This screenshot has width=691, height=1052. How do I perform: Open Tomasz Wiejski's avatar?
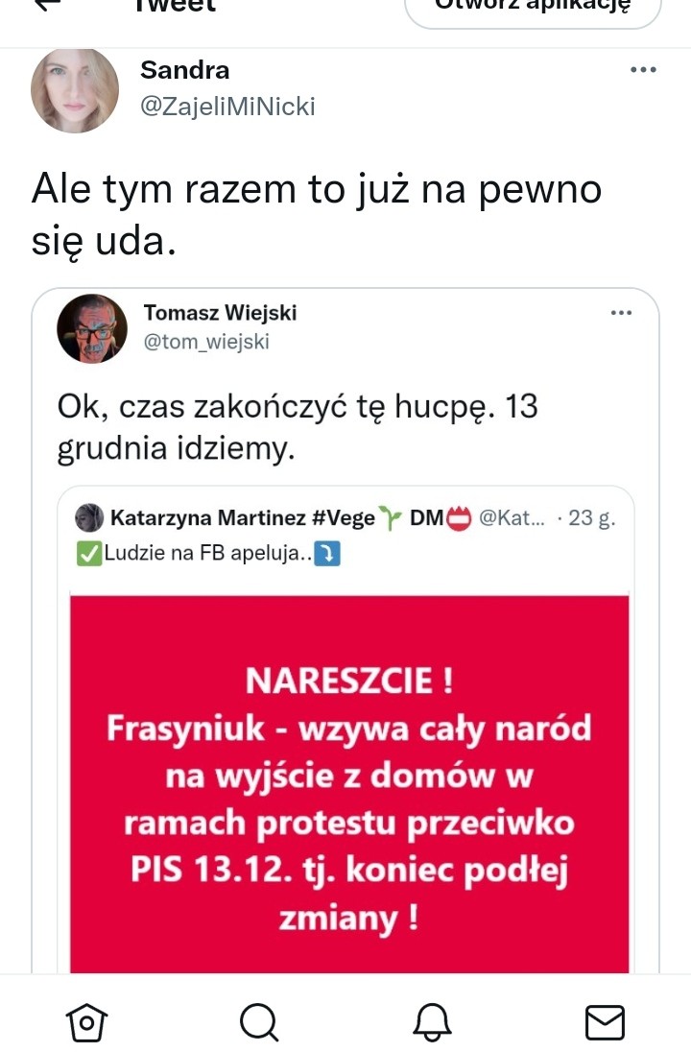[x=92, y=328]
